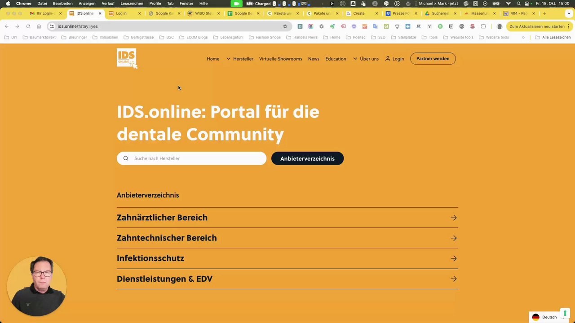575x323 pixels.
Task: Click the arrow beside Zahntechnischer Bereich
Action: coord(454,238)
